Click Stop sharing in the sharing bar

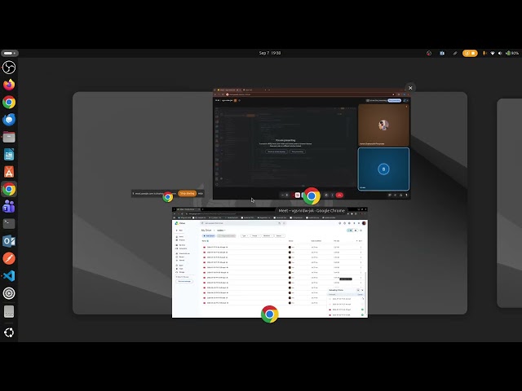pos(187,194)
